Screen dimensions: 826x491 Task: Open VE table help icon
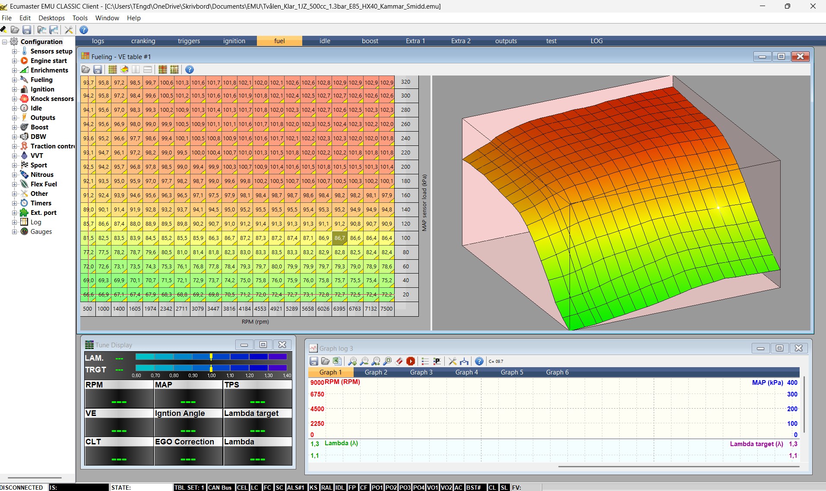[190, 69]
